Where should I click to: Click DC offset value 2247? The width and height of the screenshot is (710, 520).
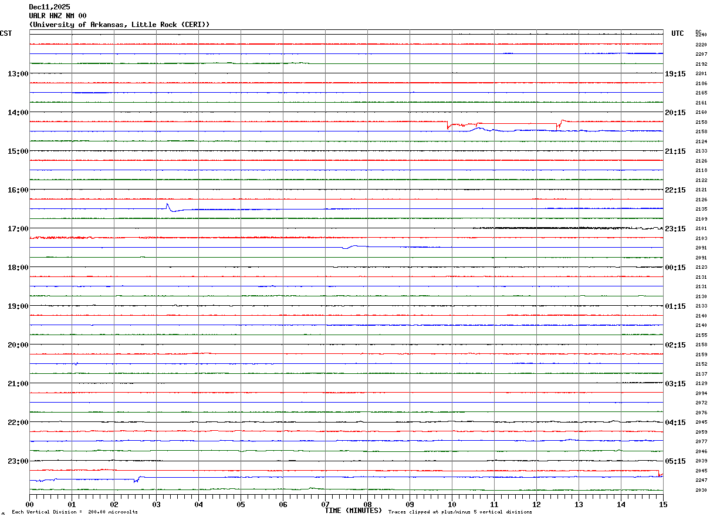coord(701,480)
